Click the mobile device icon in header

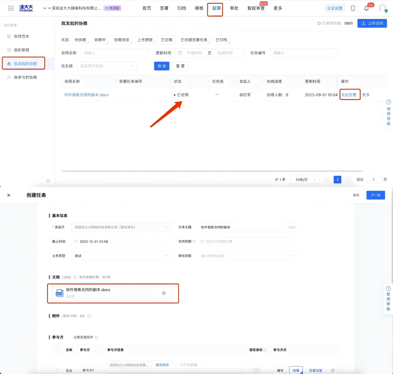point(353,8)
